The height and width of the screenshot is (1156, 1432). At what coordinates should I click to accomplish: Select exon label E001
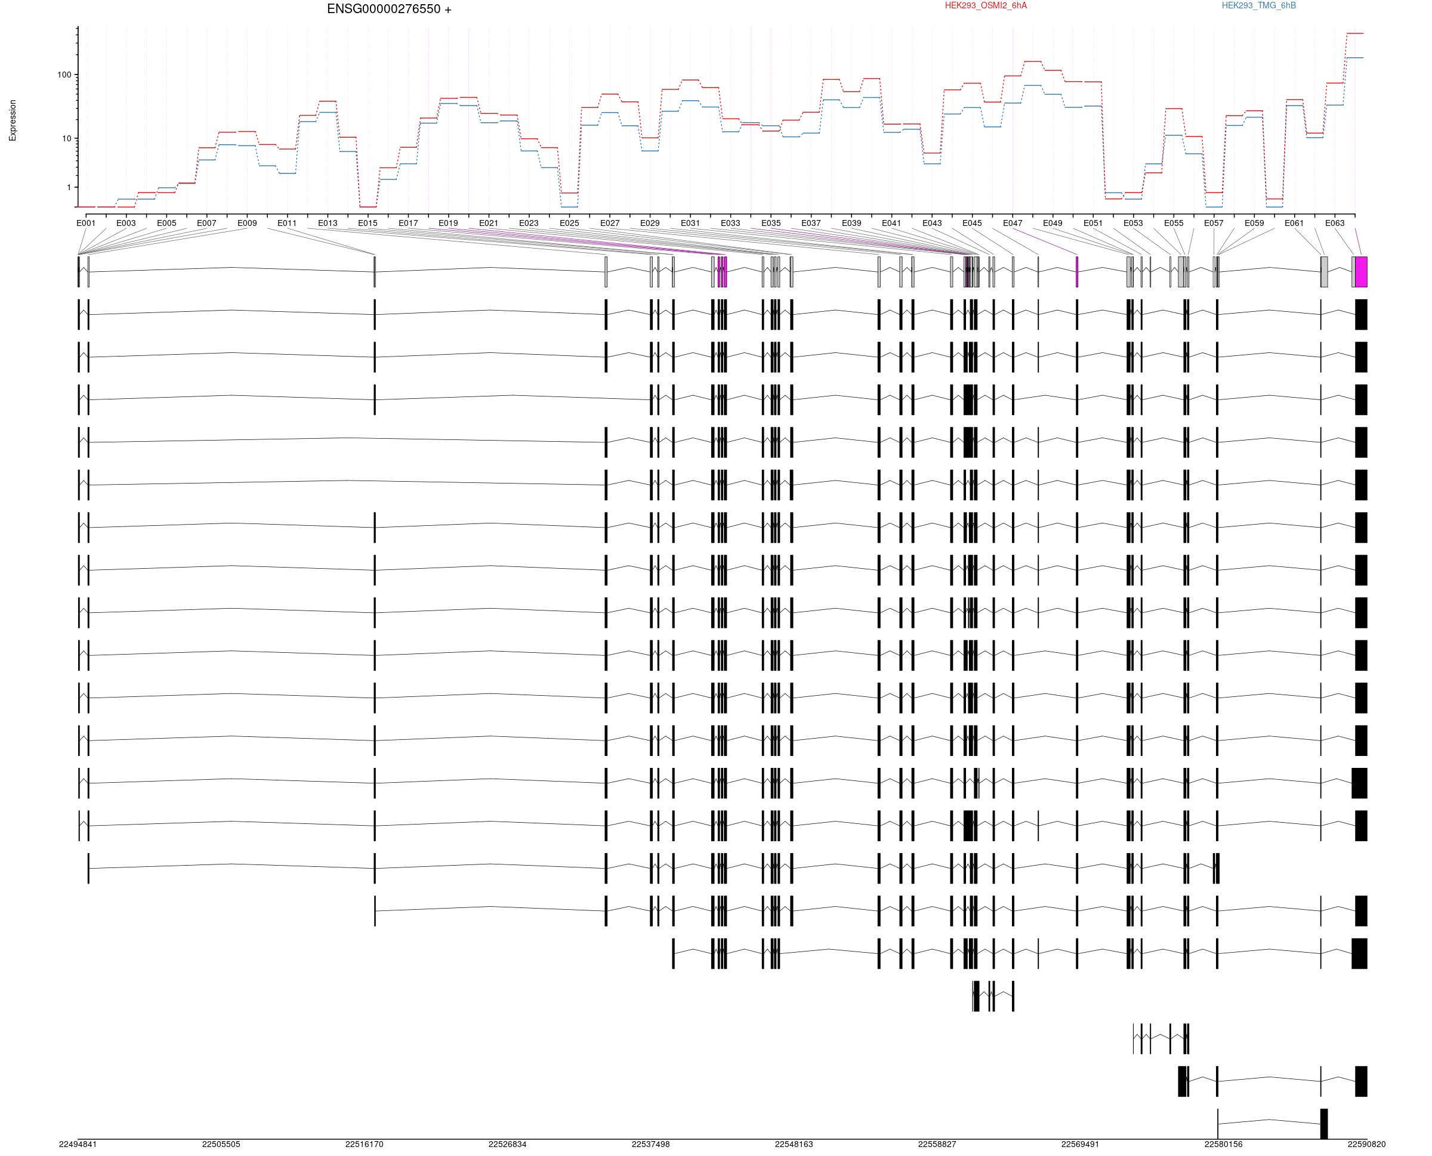(x=86, y=223)
